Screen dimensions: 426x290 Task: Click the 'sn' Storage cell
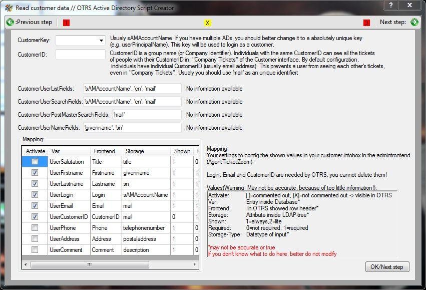pyautogui.click(x=146, y=184)
